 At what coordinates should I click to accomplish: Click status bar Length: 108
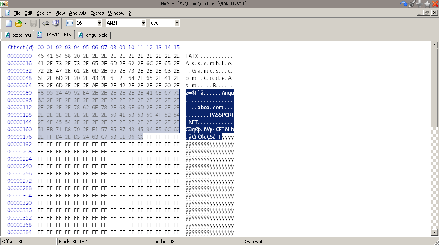click(173, 242)
